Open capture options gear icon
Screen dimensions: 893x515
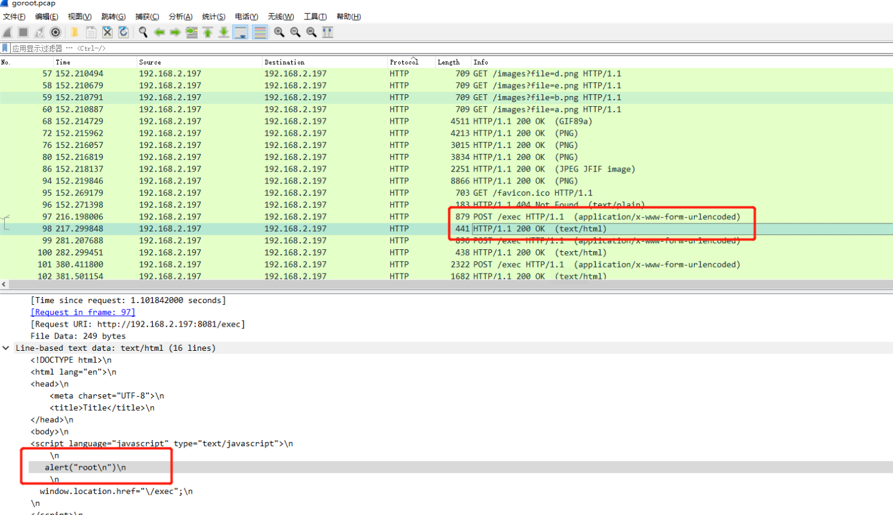(56, 32)
